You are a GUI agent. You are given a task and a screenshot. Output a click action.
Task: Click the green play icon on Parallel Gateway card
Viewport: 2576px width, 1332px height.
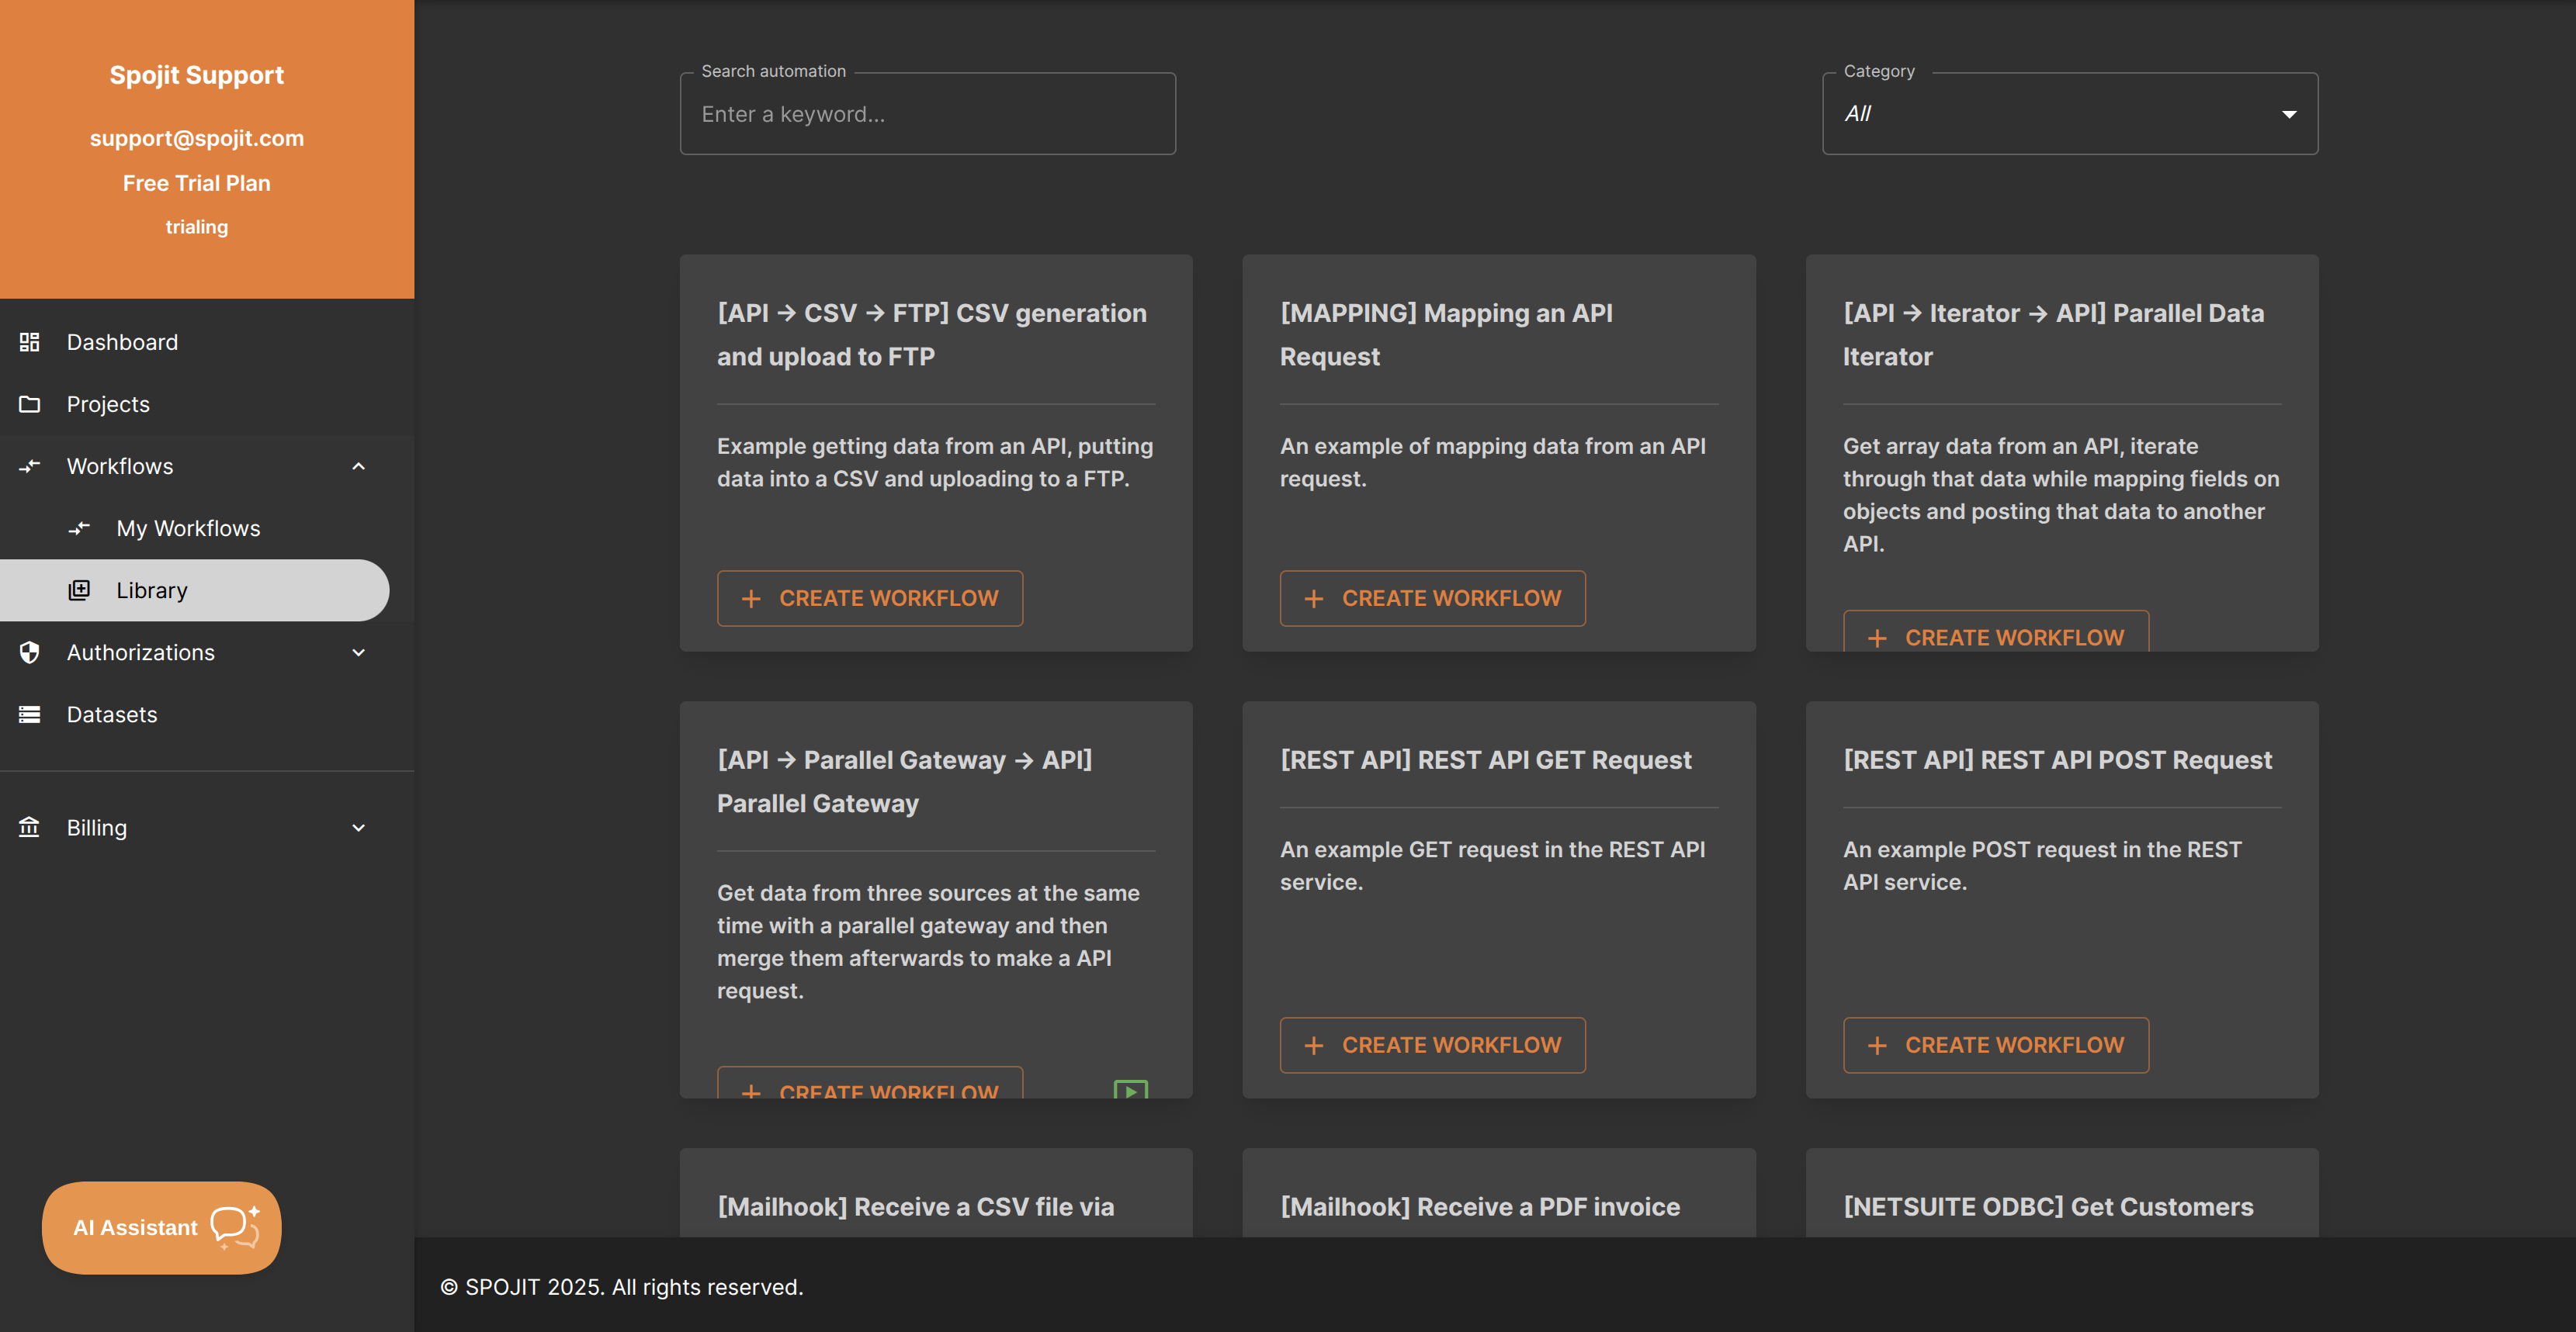pos(1131,1089)
